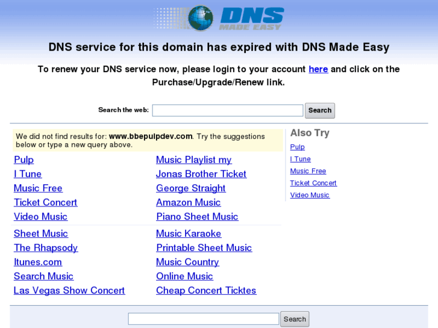The image size is (438, 328).
Task: Open the Piano Sheet Music link
Action: pyautogui.click(x=197, y=217)
